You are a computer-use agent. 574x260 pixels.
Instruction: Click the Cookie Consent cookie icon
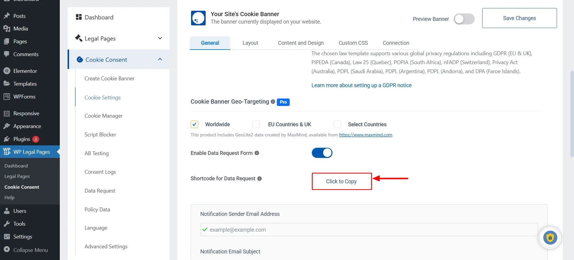point(80,59)
